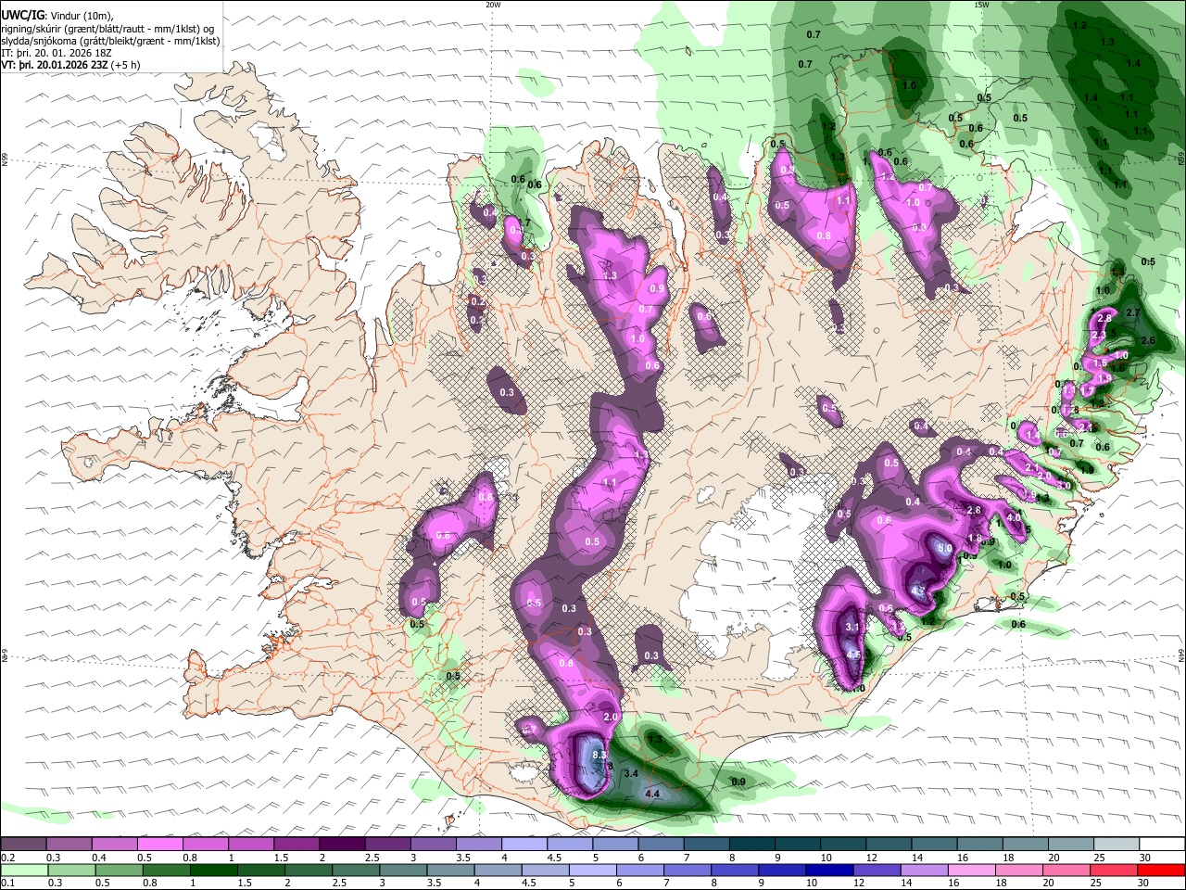
Task: Click the '15W' longitude label
Action: tap(981, 5)
